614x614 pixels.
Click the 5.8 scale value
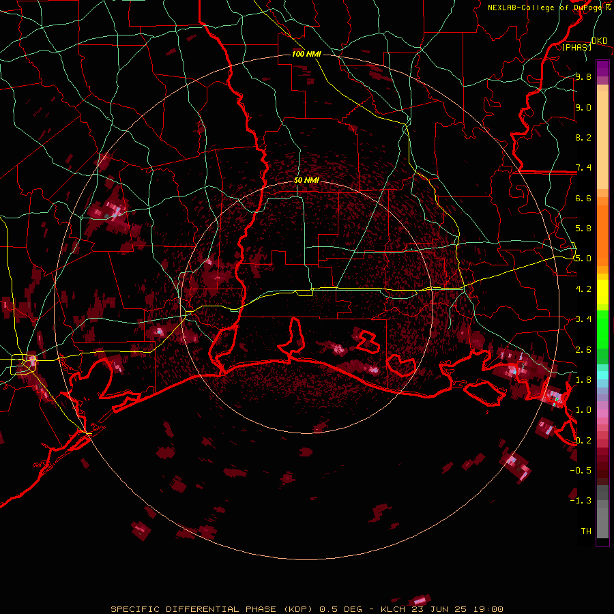tap(583, 228)
